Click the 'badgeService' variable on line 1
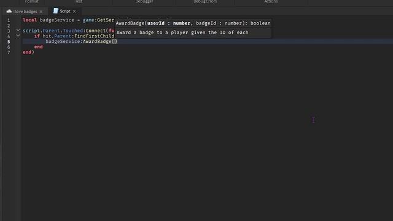 pos(57,20)
